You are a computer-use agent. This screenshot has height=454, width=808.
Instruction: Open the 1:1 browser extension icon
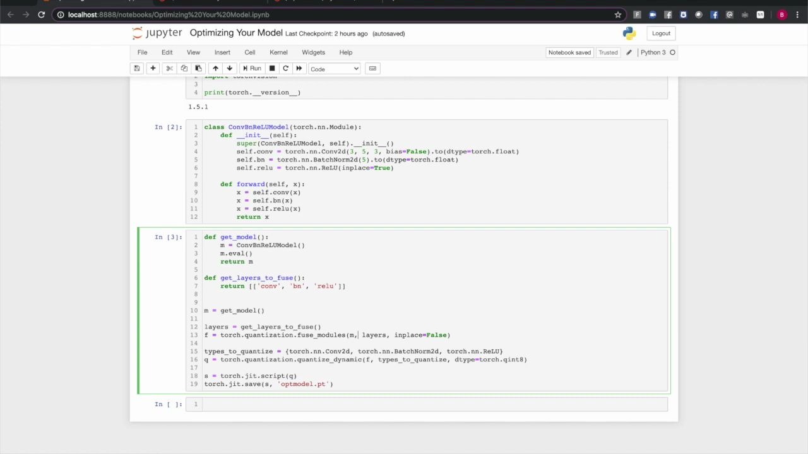(x=760, y=15)
